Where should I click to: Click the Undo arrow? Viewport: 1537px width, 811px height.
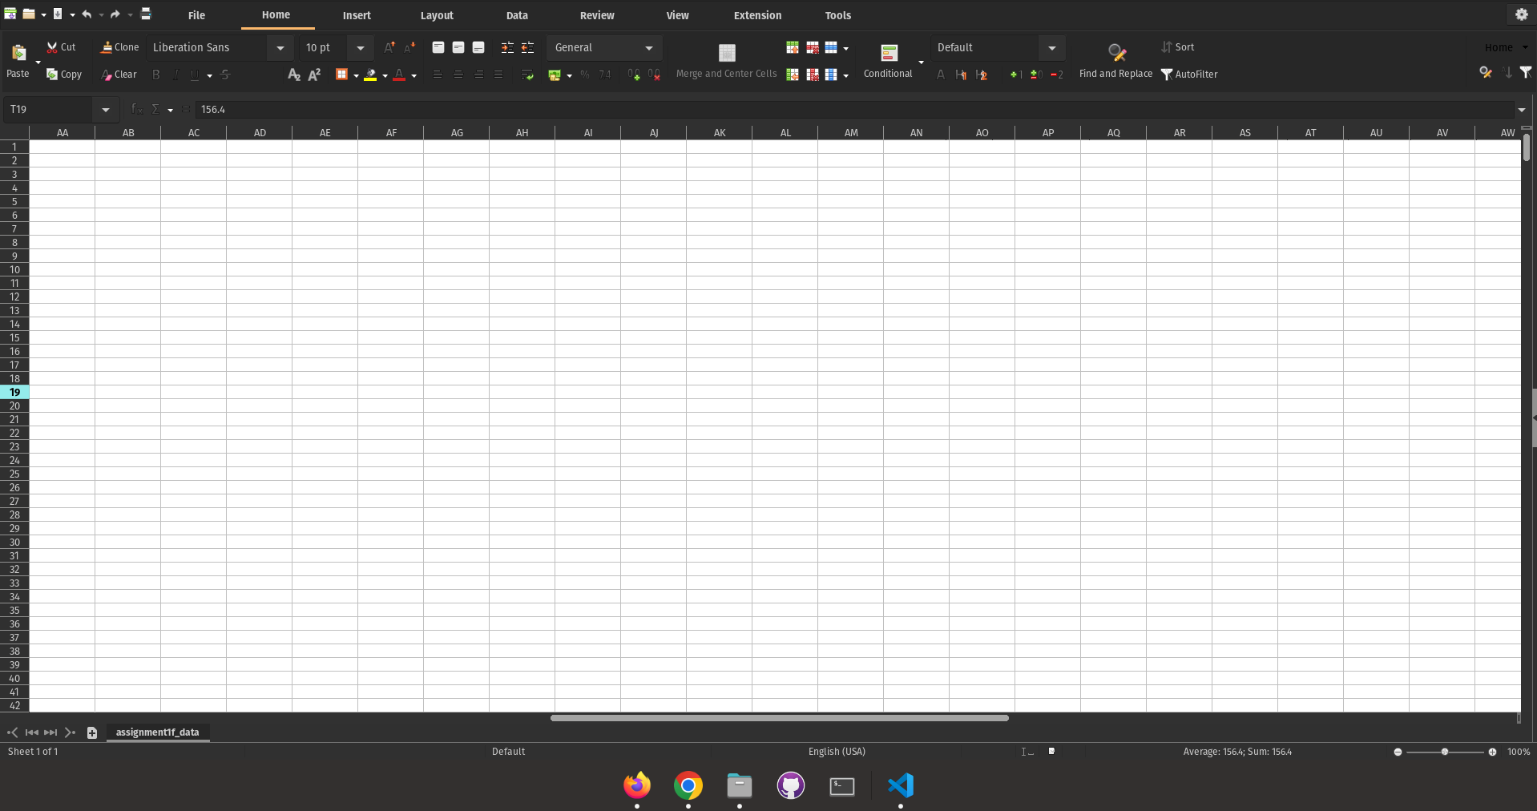(x=87, y=14)
